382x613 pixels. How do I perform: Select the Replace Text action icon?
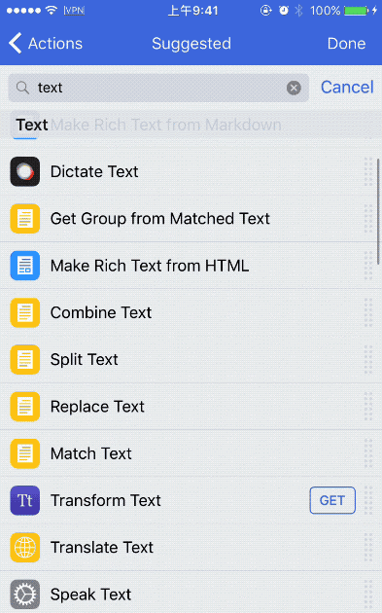[x=25, y=407]
